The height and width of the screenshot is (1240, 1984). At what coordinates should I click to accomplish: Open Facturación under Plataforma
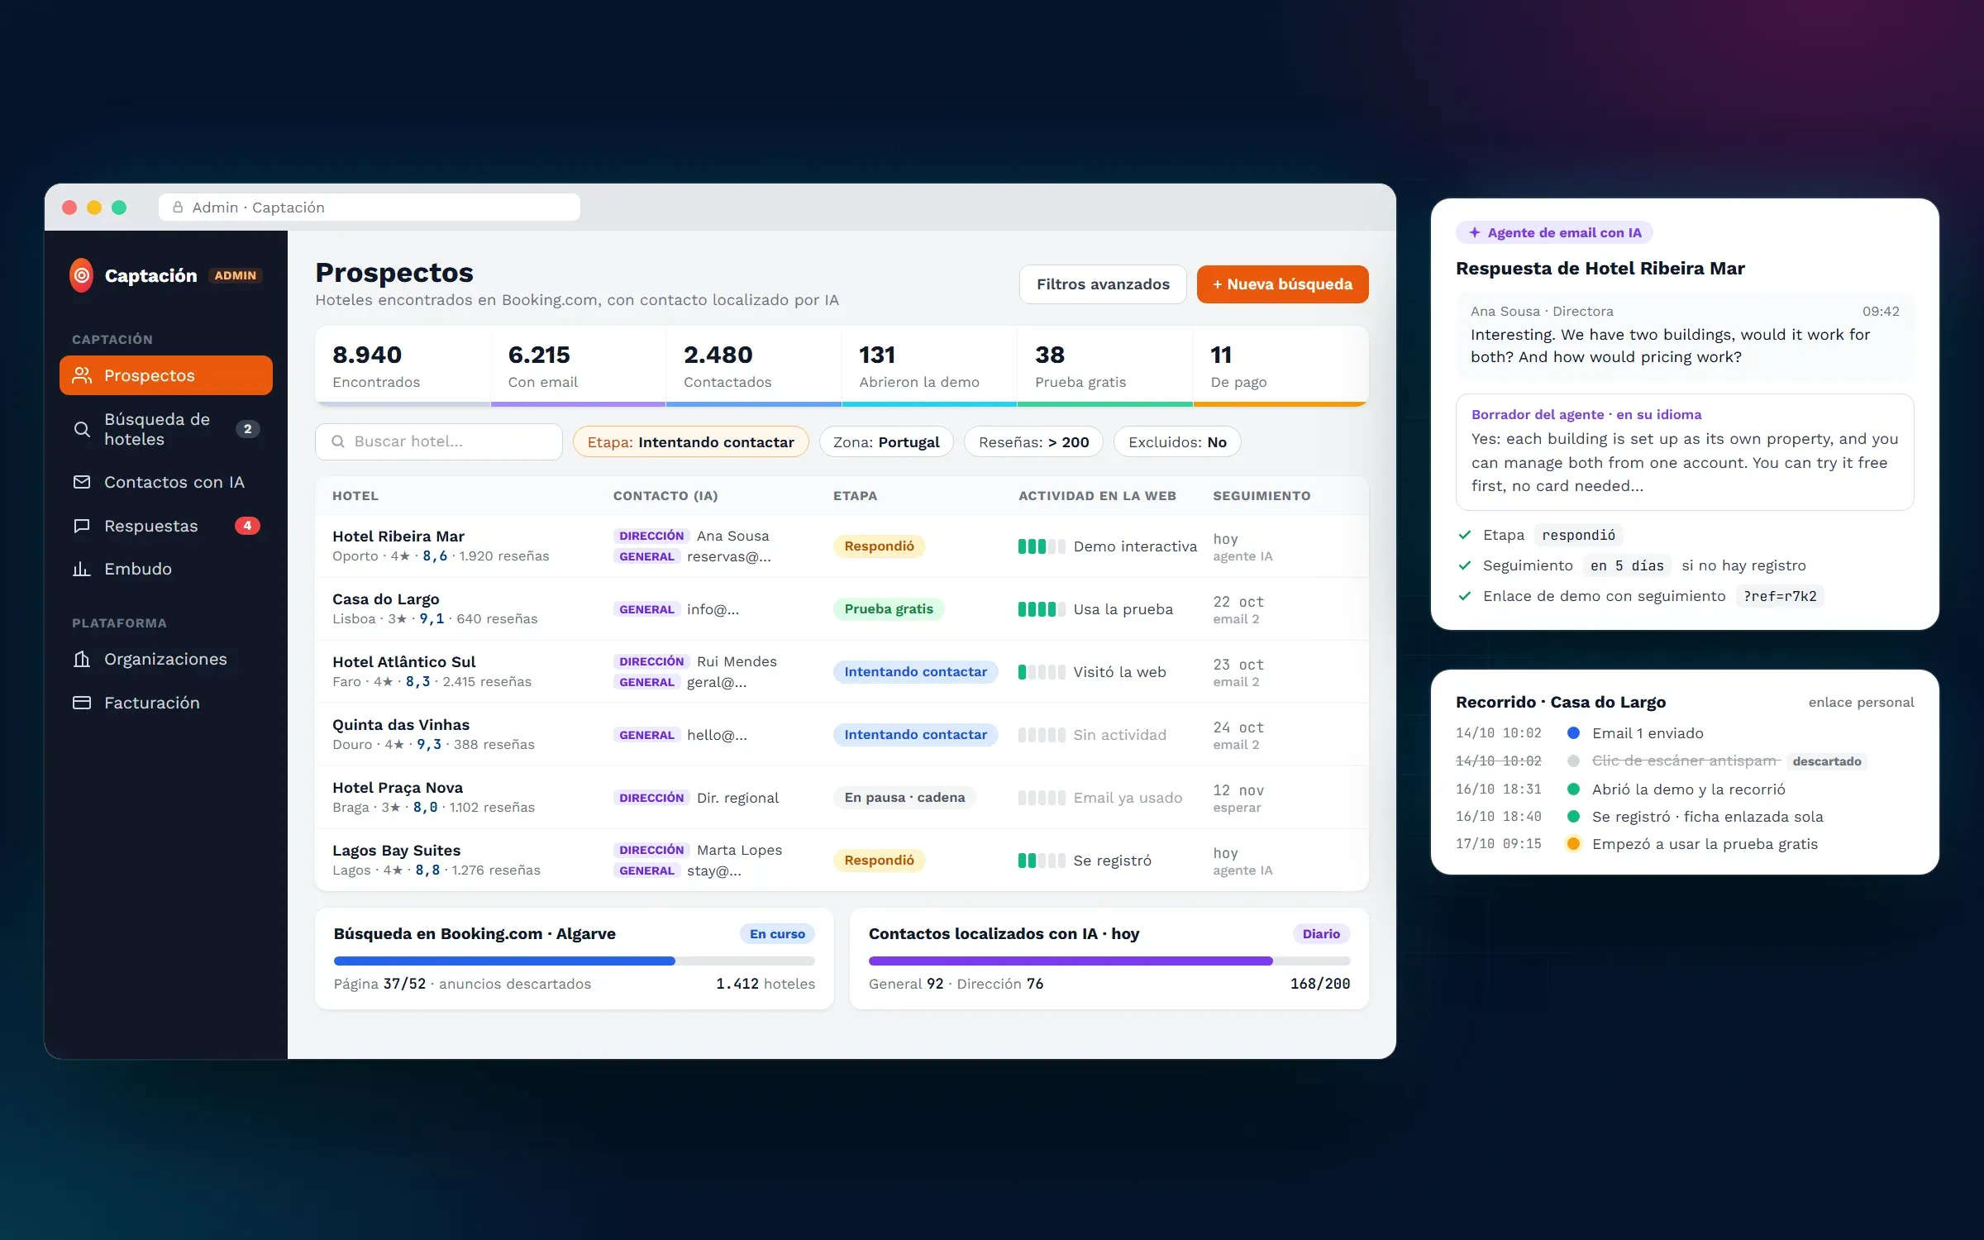tap(166, 703)
